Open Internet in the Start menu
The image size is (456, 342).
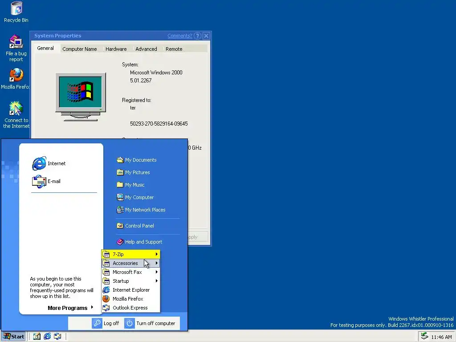tap(49, 163)
